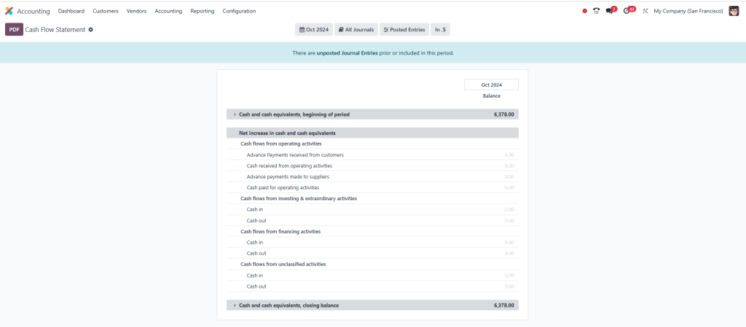Open the Oct 2024 date filter
The width and height of the screenshot is (746, 327).
tap(314, 29)
